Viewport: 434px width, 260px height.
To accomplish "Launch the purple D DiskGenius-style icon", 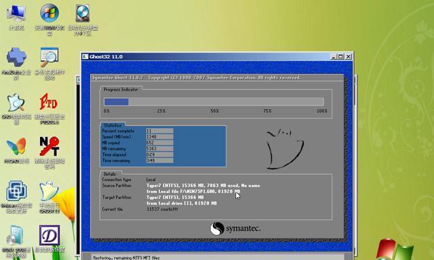I will pyautogui.click(x=50, y=238).
